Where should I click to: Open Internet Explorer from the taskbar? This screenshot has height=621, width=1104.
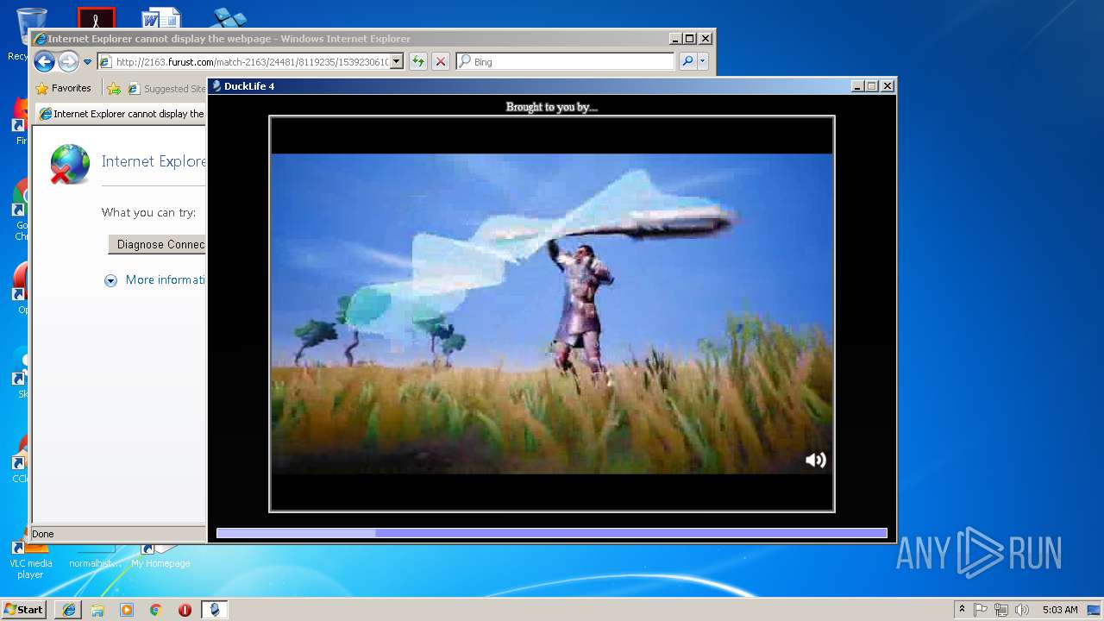69,610
